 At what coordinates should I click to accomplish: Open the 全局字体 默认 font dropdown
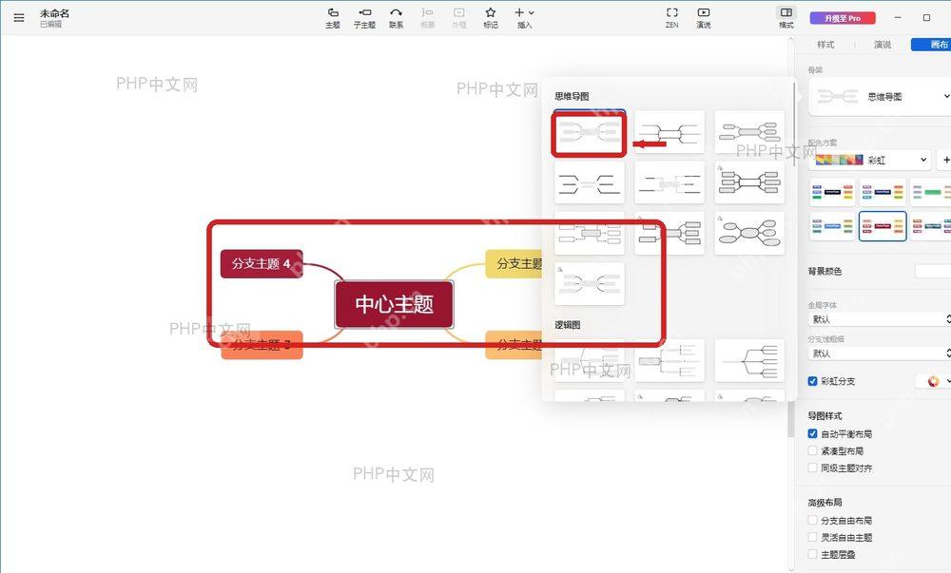pyautogui.click(x=880, y=319)
